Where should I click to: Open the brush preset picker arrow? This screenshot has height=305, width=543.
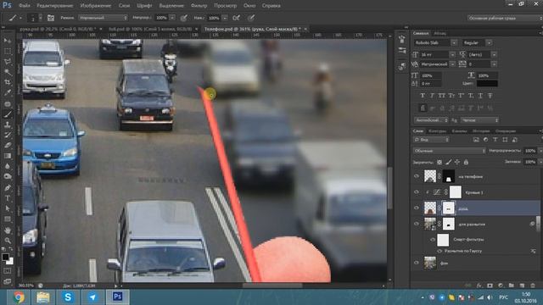(x=41, y=18)
